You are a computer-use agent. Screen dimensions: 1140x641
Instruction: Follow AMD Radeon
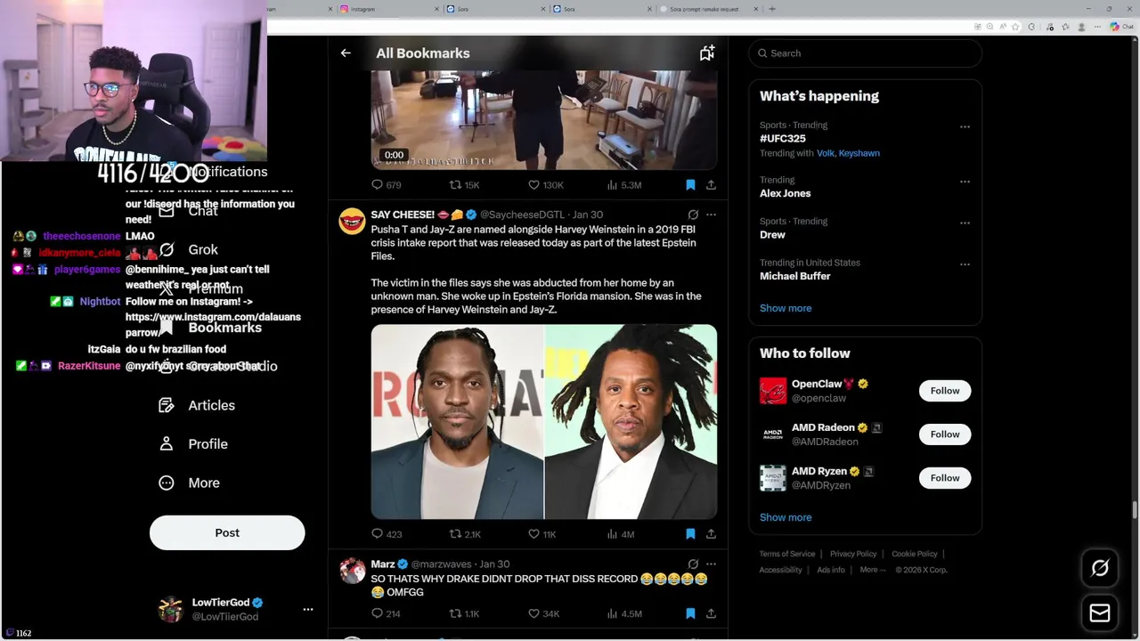pyautogui.click(x=945, y=434)
